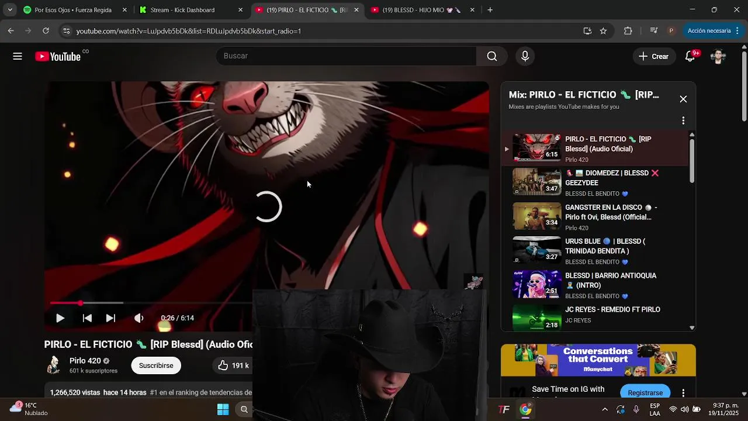The width and height of the screenshot is (748, 421).
Task: Close the Kick Dashboard tab
Action: pos(240,10)
